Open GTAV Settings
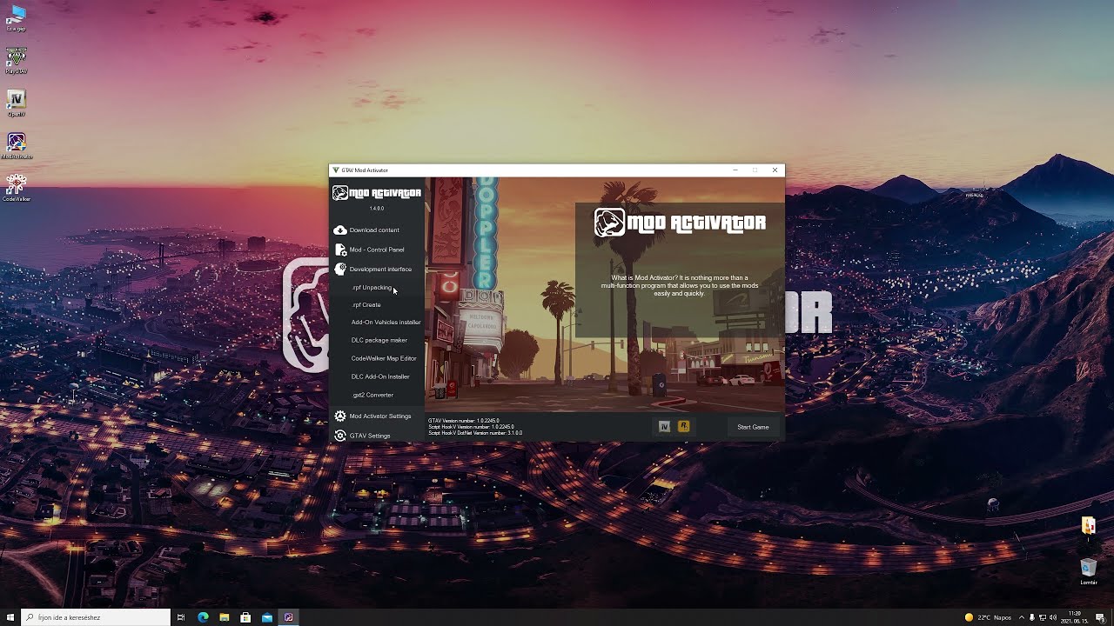The height and width of the screenshot is (626, 1114). tap(376, 436)
